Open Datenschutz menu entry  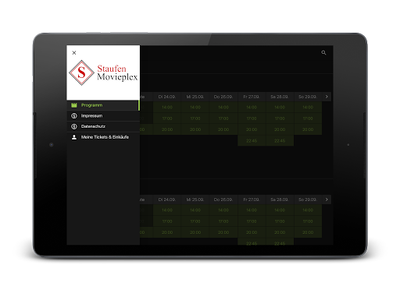click(103, 126)
